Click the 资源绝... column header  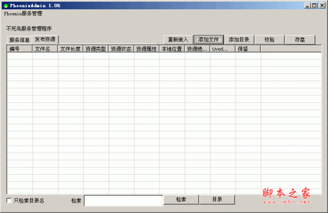(x=197, y=49)
